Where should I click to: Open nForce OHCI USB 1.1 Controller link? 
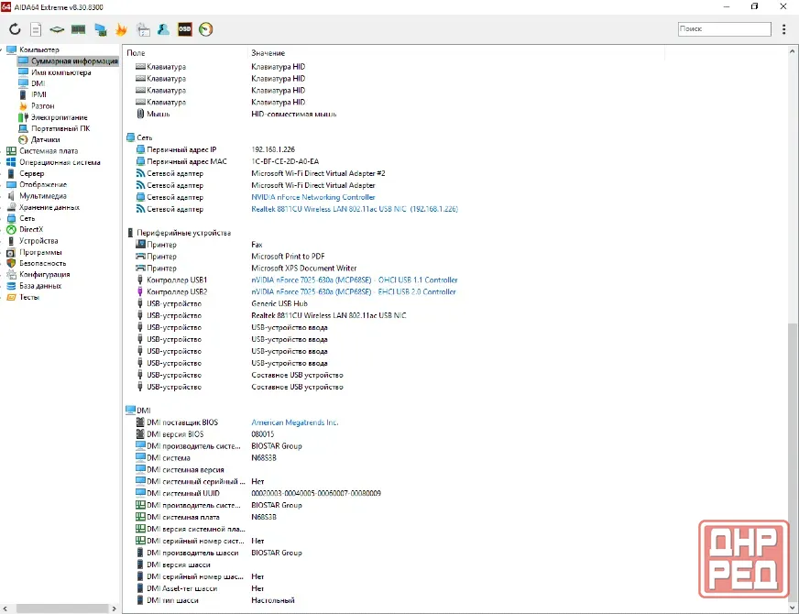point(355,280)
